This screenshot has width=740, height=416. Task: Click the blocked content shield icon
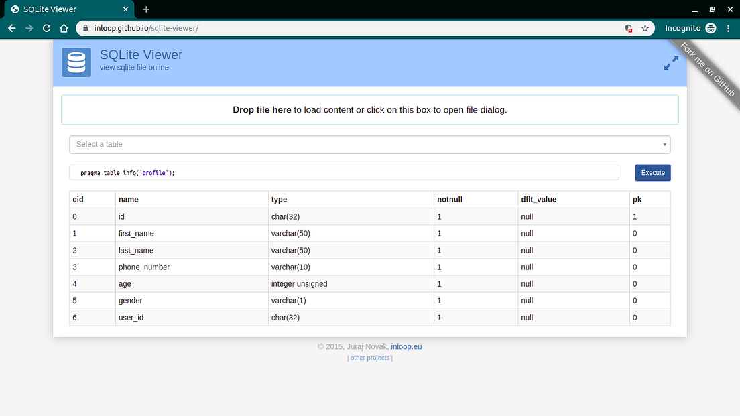click(x=628, y=29)
